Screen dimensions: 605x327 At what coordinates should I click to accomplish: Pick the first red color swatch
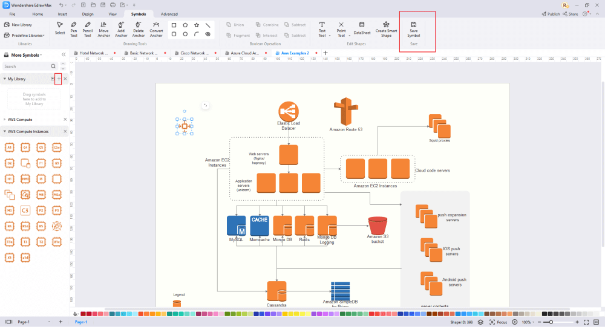pyautogui.click(x=83, y=314)
